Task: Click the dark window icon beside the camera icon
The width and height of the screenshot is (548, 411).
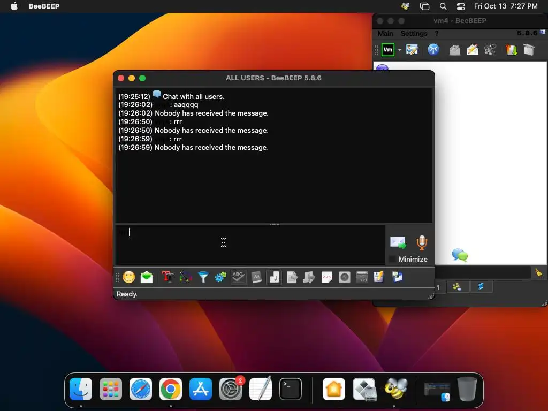Action: point(362,278)
